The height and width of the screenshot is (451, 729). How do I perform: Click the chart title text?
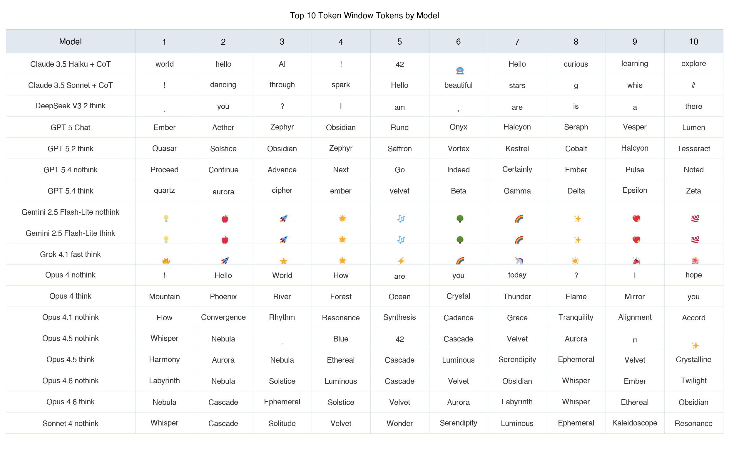364,16
